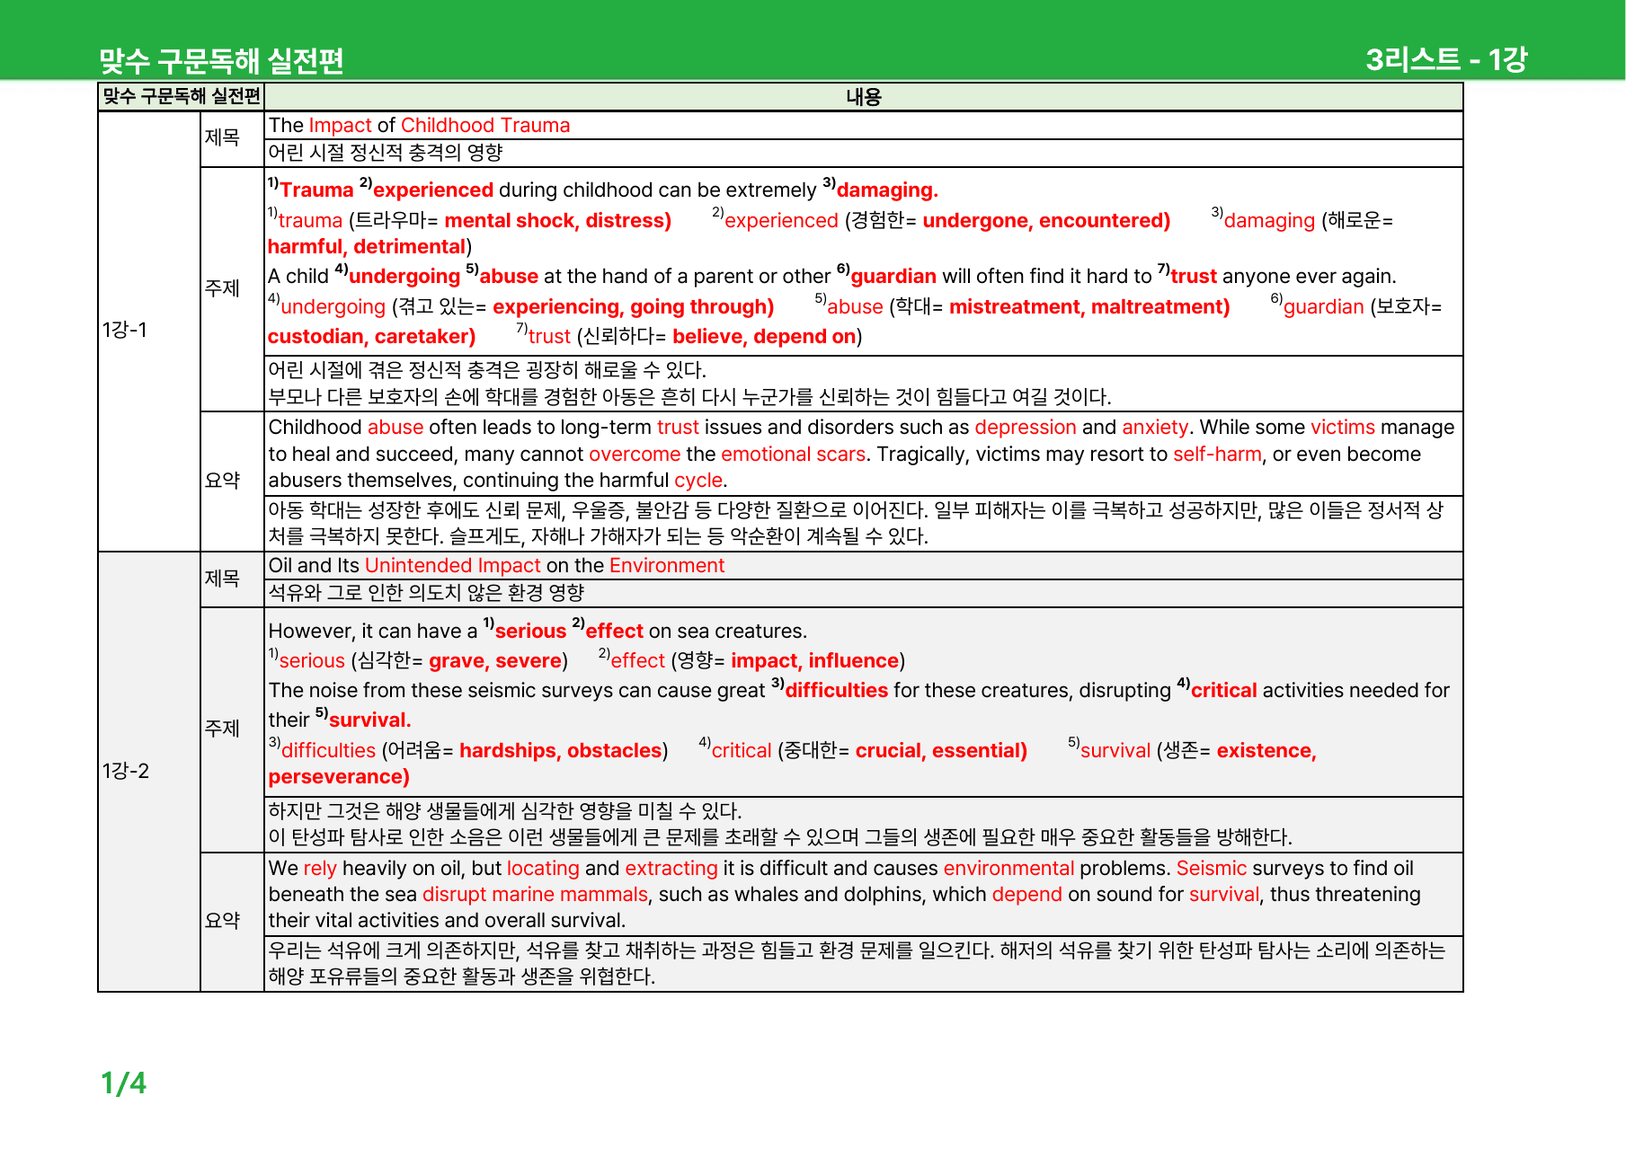Image resolution: width=1626 pixels, height=1149 pixels.
Task: Click the bold red word serious
Action: click(530, 631)
